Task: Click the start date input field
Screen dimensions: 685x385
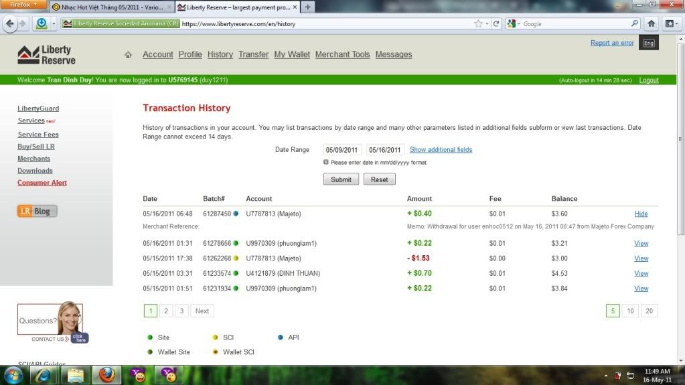Action: coord(342,150)
